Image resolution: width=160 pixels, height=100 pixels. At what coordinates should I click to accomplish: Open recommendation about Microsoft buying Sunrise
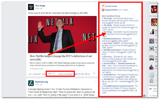pyautogui.click(x=120, y=20)
